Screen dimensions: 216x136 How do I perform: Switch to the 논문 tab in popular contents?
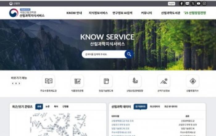(48, 107)
